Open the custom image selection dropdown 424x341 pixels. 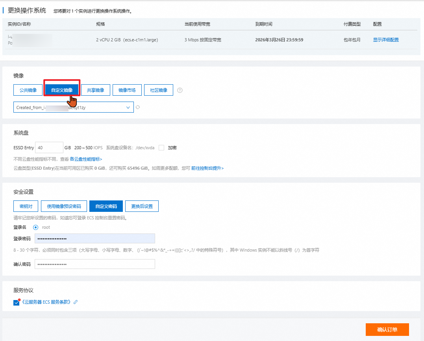pos(73,107)
